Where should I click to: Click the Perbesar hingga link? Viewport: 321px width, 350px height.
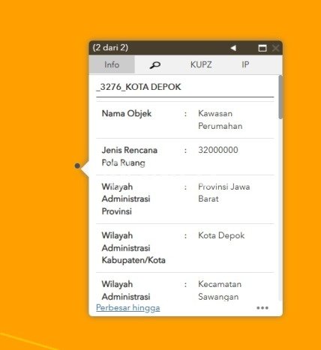[128, 308]
